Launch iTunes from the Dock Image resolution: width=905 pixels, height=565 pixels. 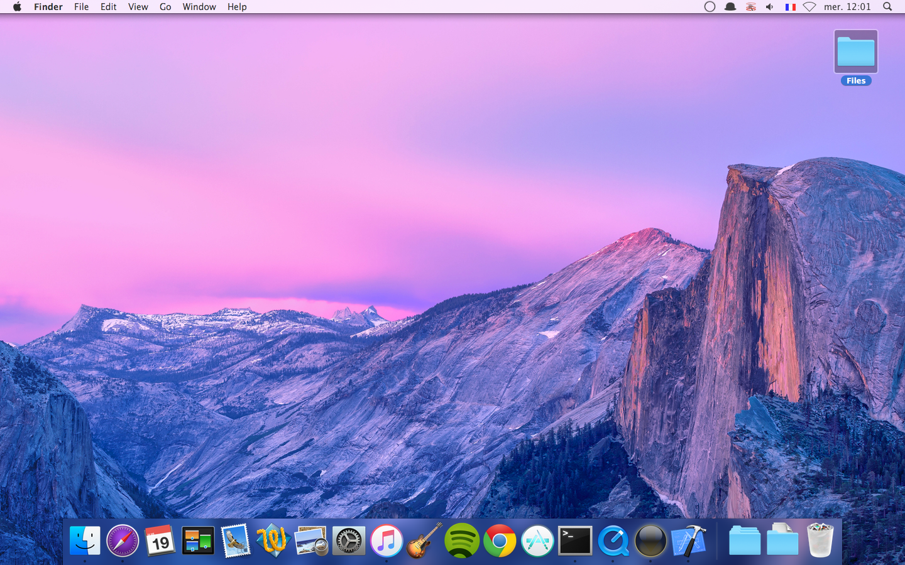[x=387, y=541]
